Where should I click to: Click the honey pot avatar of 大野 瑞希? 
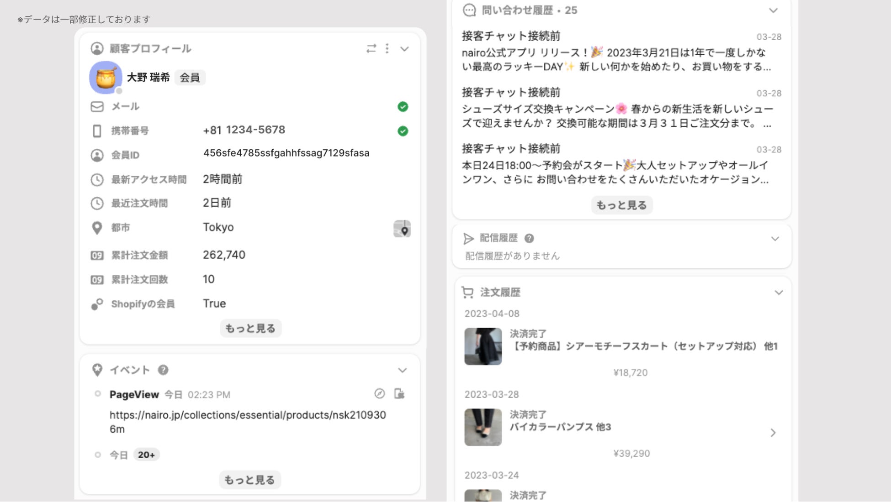tap(106, 78)
